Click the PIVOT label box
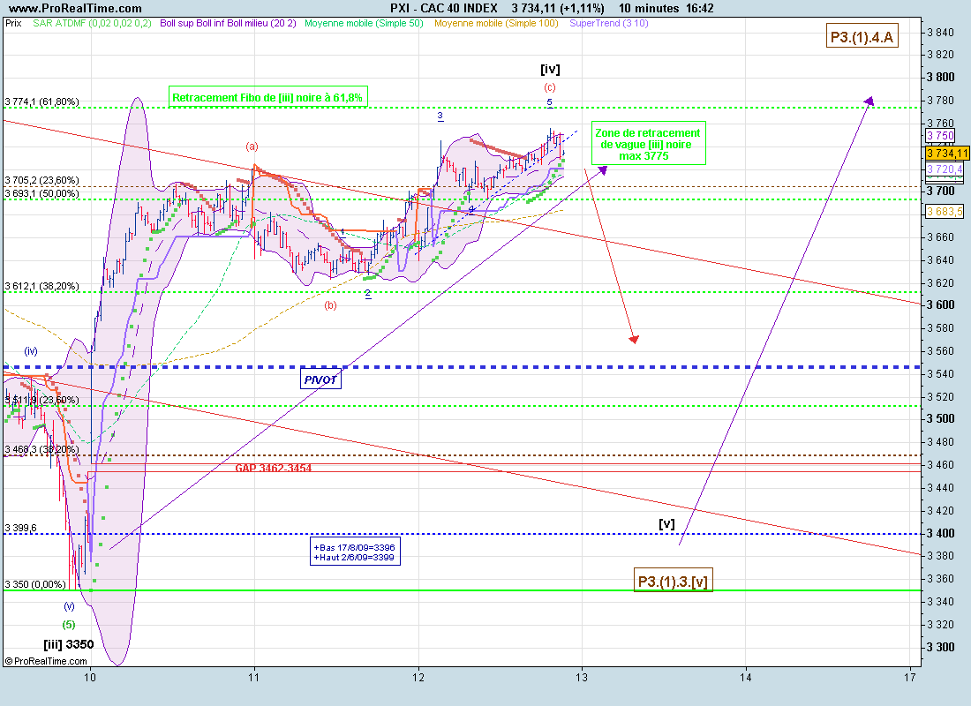Screen dimensions: 971x706 (x=320, y=379)
